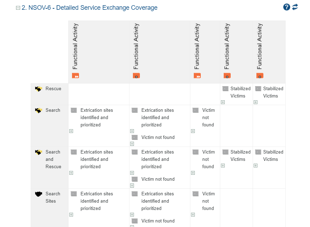Expand first Extrication sites cell in Search Sites row
The image size is (310, 227).
pyautogui.click(x=71, y=215)
